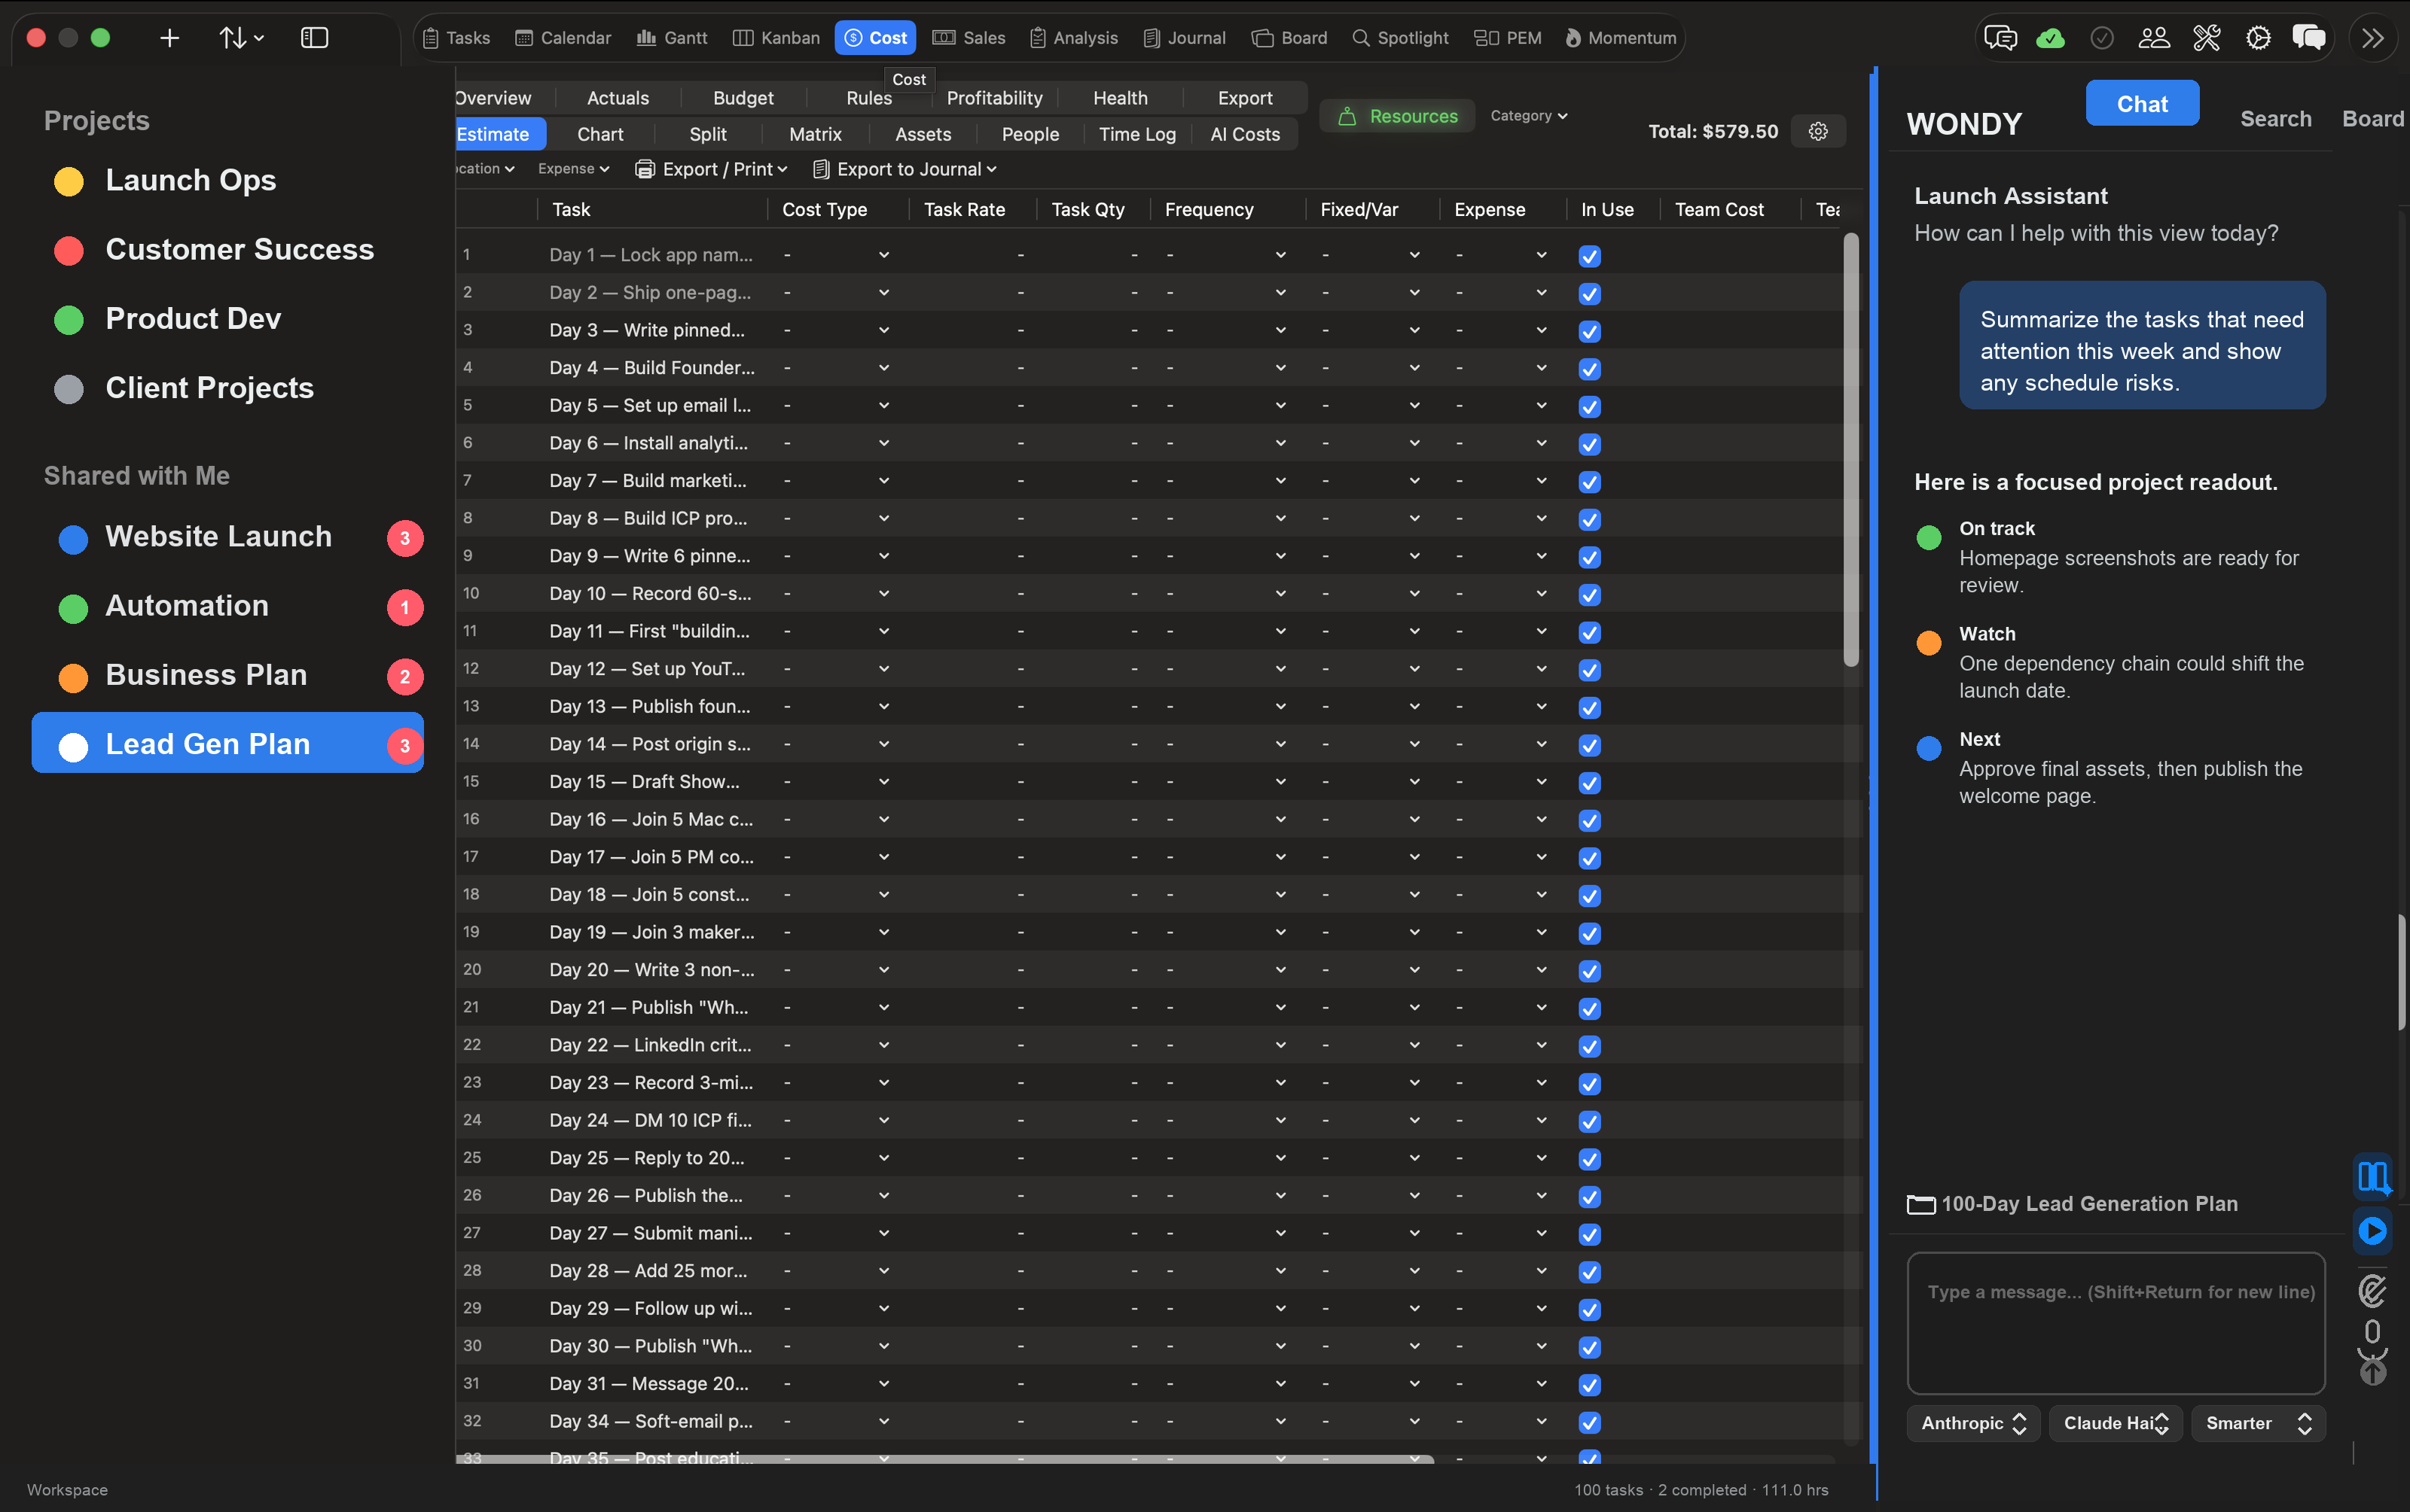Image resolution: width=2410 pixels, height=1512 pixels.
Task: Select the Website Launch shared project
Action: pyautogui.click(x=227, y=537)
